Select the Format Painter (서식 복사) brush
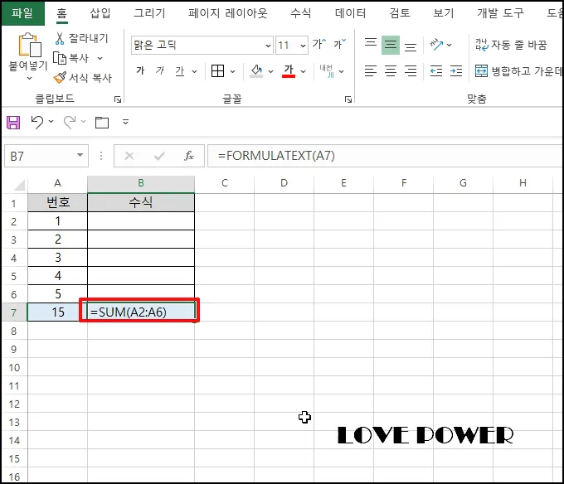Image resolution: width=564 pixels, height=484 pixels. point(83,77)
